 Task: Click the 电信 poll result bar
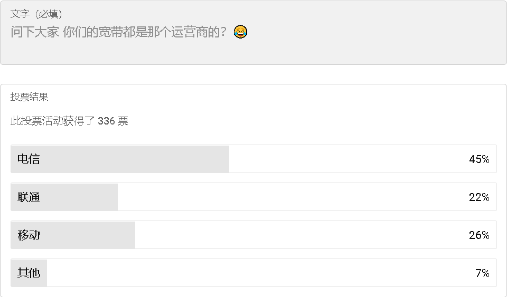253,159
